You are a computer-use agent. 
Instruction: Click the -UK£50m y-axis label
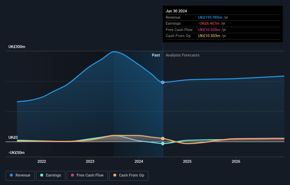click(17, 153)
